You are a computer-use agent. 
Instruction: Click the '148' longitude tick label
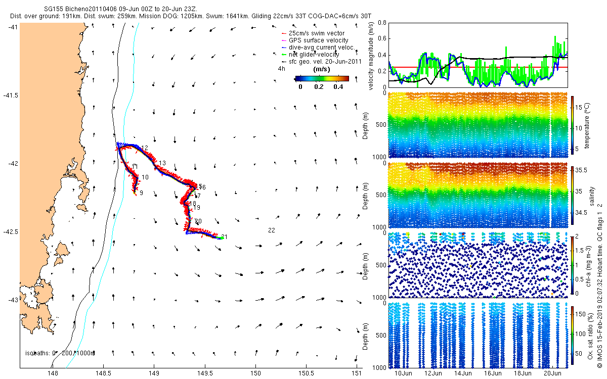point(53,373)
